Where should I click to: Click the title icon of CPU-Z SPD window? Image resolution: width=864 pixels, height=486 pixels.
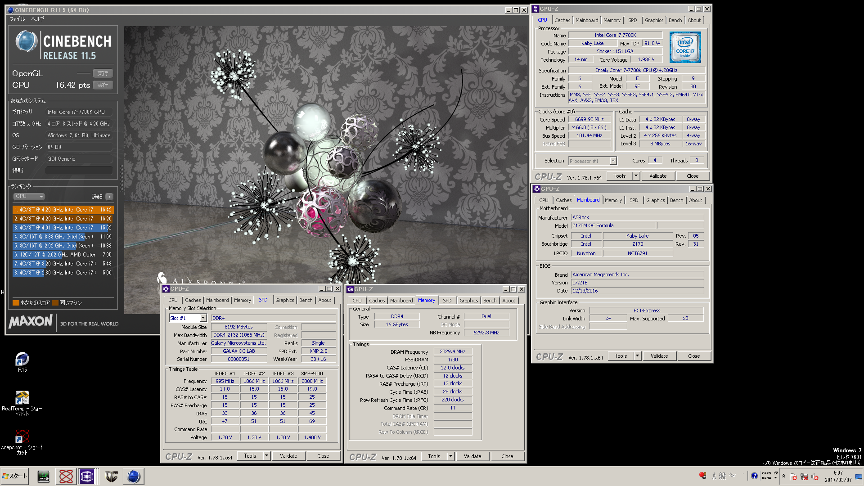tap(166, 289)
